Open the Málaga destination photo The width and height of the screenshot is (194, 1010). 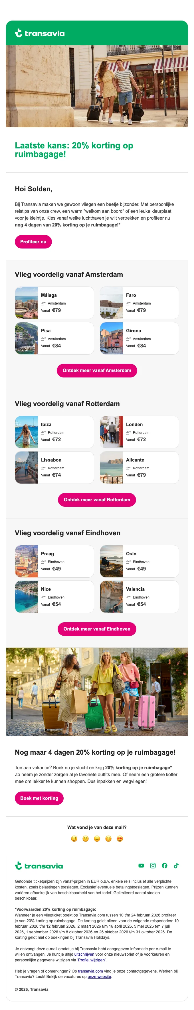27,303
